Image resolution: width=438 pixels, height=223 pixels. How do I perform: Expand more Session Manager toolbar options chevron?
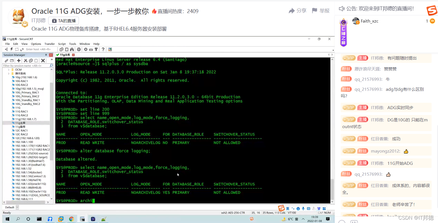(x=52, y=60)
